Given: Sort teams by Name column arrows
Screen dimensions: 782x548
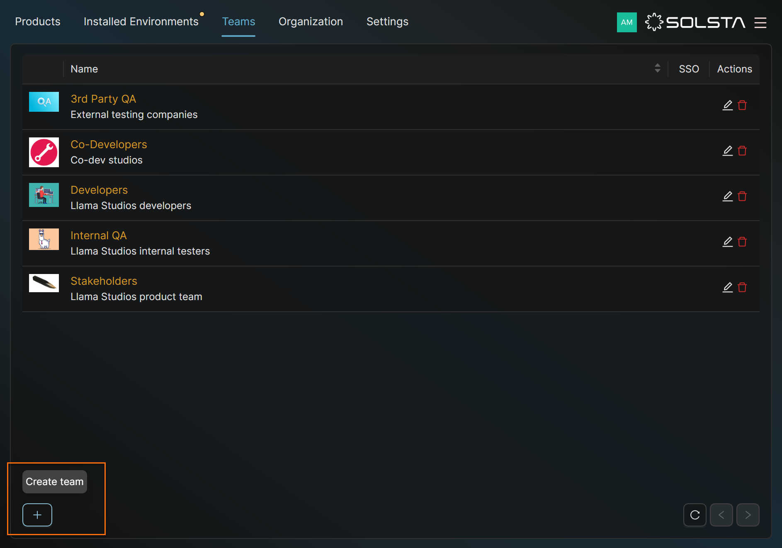Looking at the screenshot, I should tap(658, 68).
